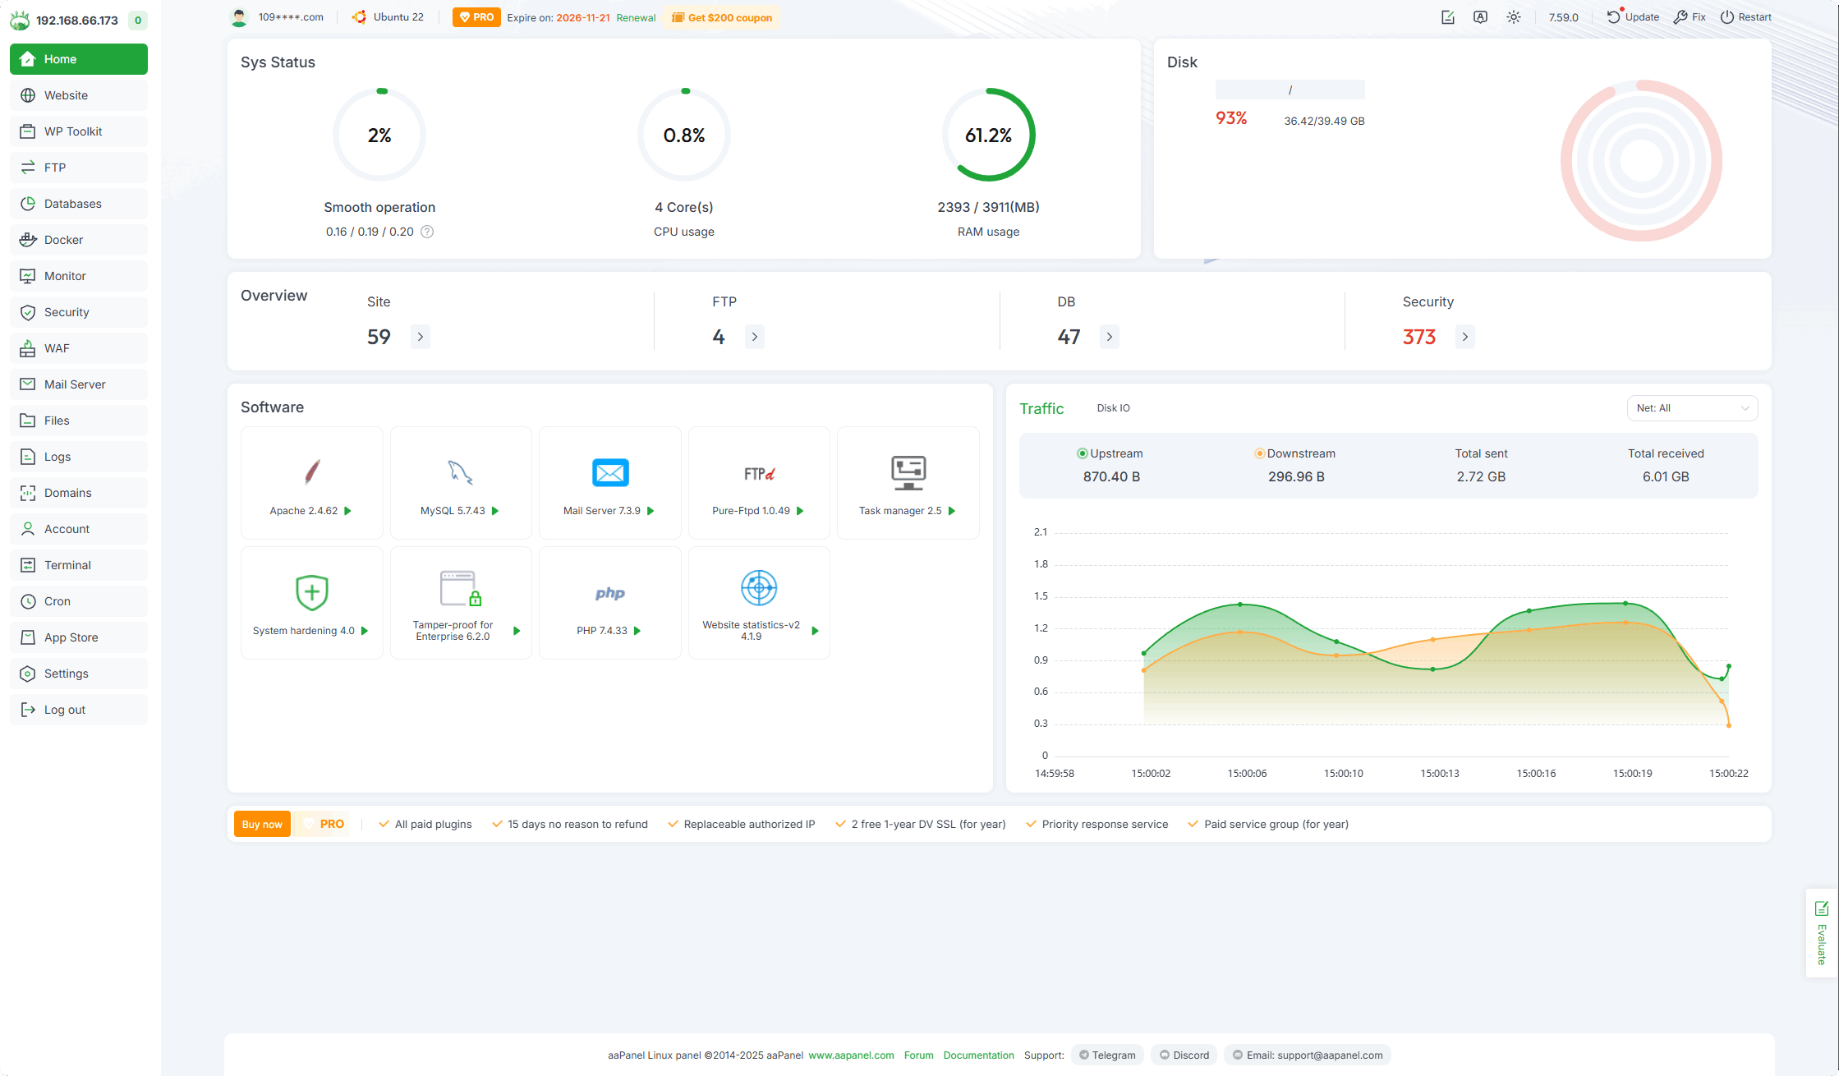
Task: Open the Tamper-proof for Enterprise icon
Action: 460,588
